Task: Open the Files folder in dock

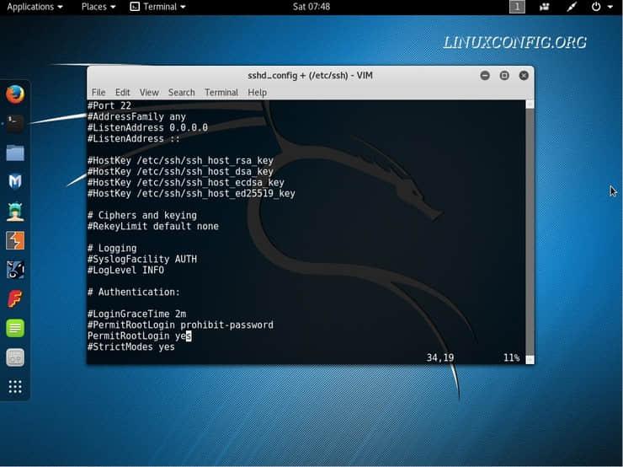Action: click(14, 153)
